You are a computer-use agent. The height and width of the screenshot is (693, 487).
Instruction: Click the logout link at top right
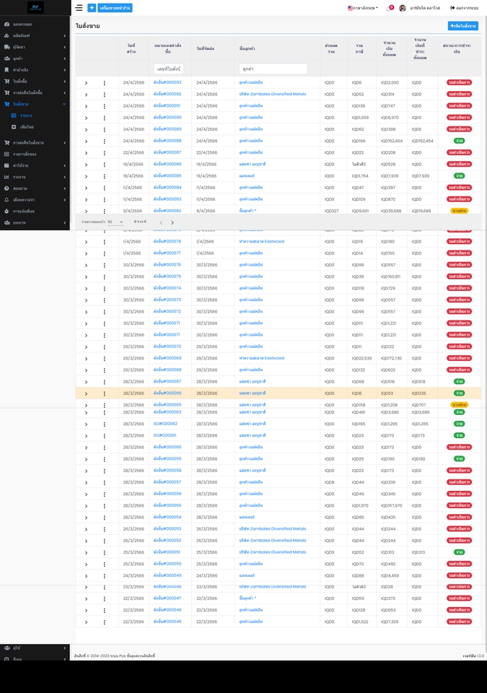click(464, 8)
